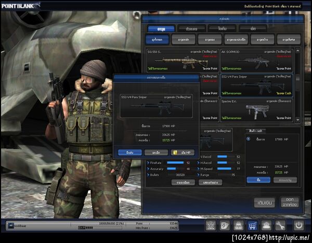Select the AK SOPMOD weapon card
Viewport: 312px width, 243px height.
click(256, 60)
